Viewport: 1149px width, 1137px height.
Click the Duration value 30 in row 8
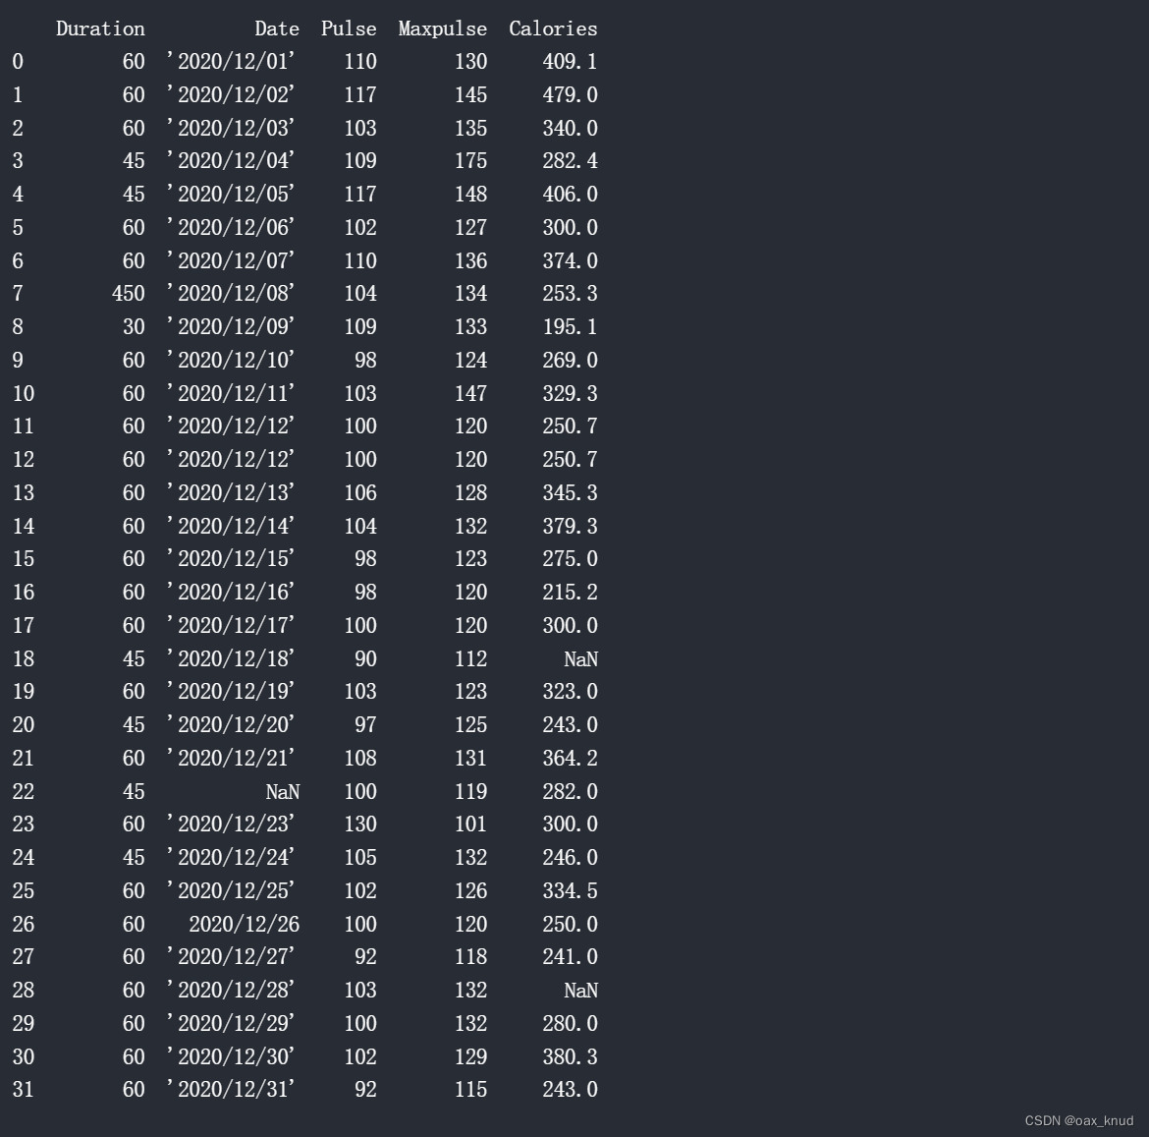[x=135, y=326]
